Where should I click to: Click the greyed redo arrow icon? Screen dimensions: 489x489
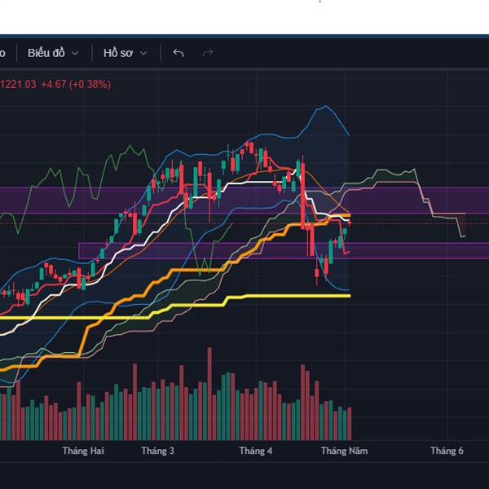tap(207, 53)
